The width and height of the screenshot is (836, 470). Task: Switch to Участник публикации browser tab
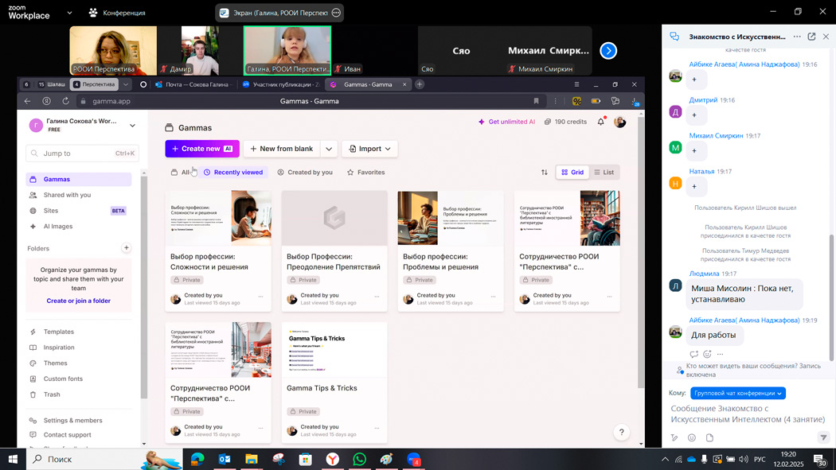[281, 84]
